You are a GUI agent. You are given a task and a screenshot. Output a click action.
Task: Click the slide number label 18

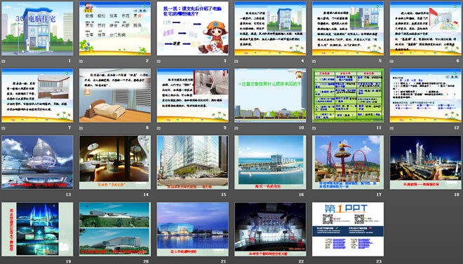[x=457, y=195]
